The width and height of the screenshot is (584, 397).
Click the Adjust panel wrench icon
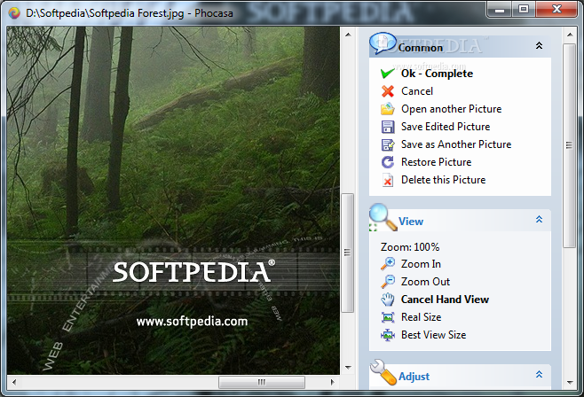(383, 371)
